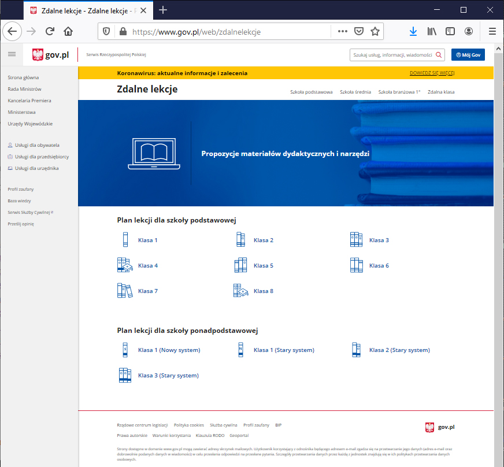Open the Firefox application menu

[492, 32]
